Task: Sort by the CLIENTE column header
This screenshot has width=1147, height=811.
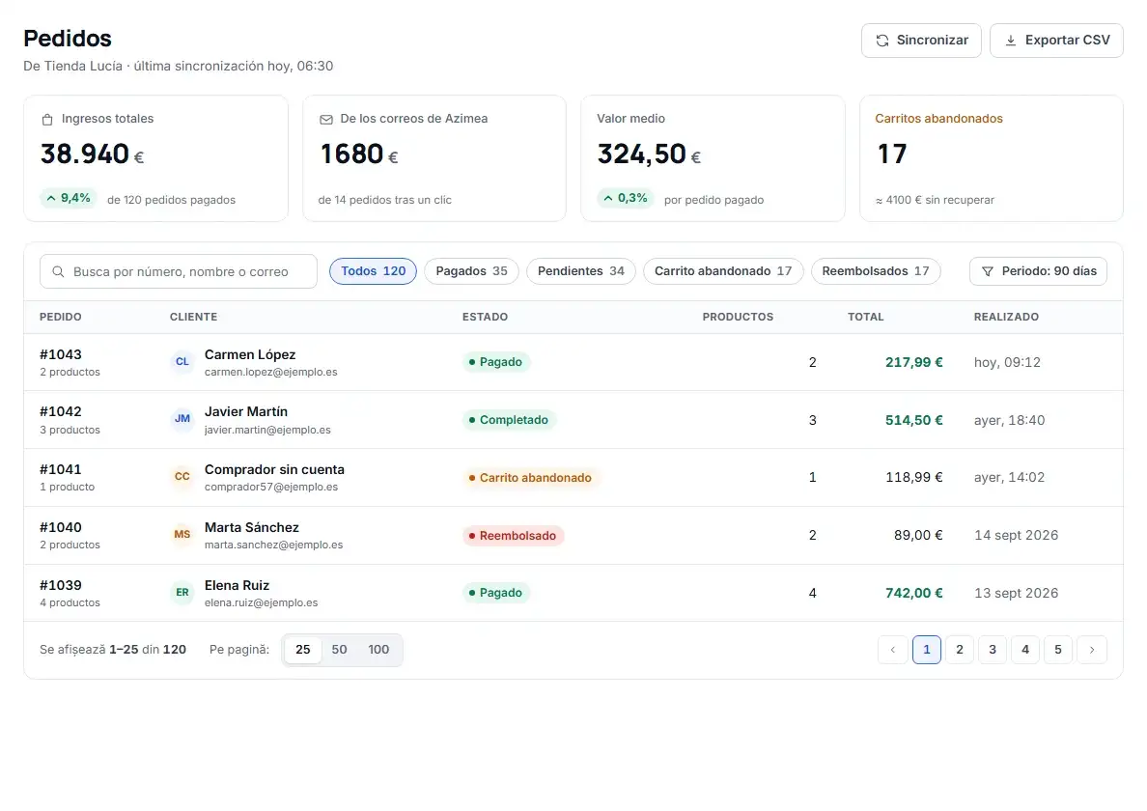Action: click(x=193, y=317)
